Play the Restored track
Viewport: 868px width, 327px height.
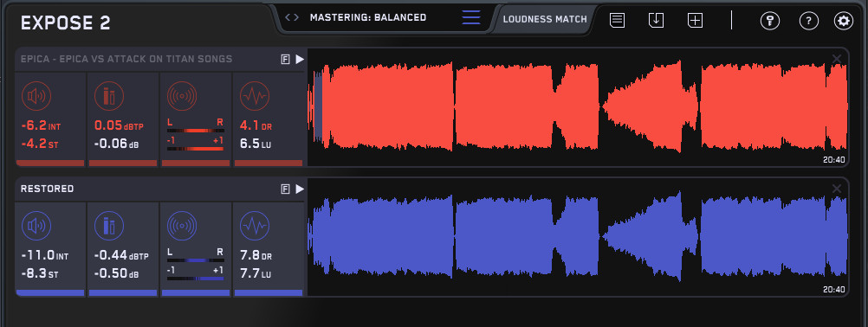pyautogui.click(x=300, y=189)
